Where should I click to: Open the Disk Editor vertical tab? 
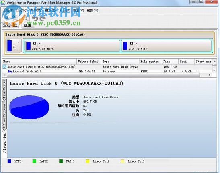coord(4,89)
